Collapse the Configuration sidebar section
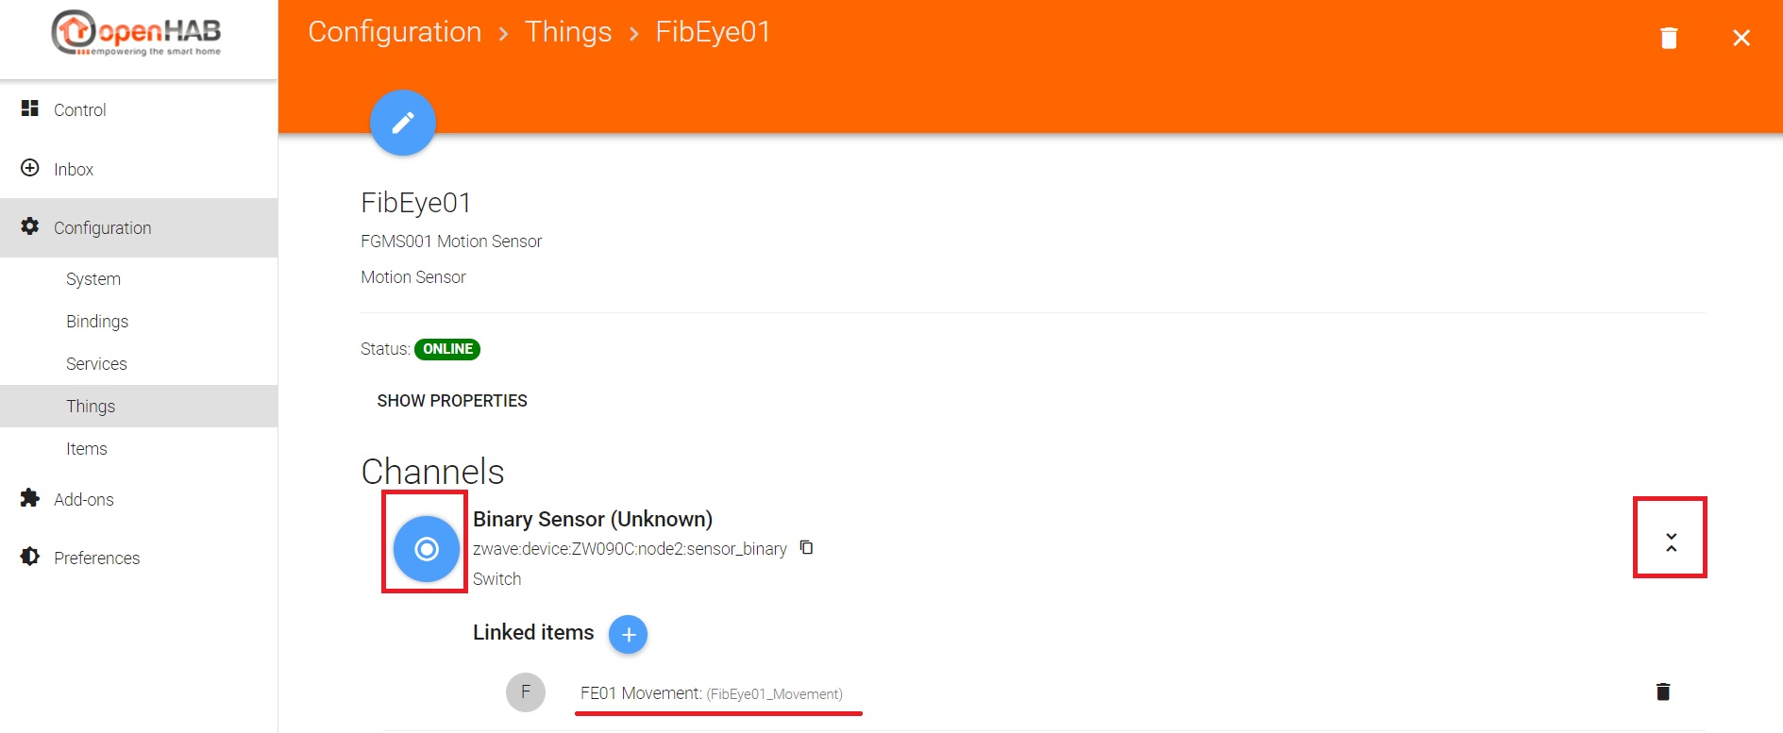 pos(102,228)
